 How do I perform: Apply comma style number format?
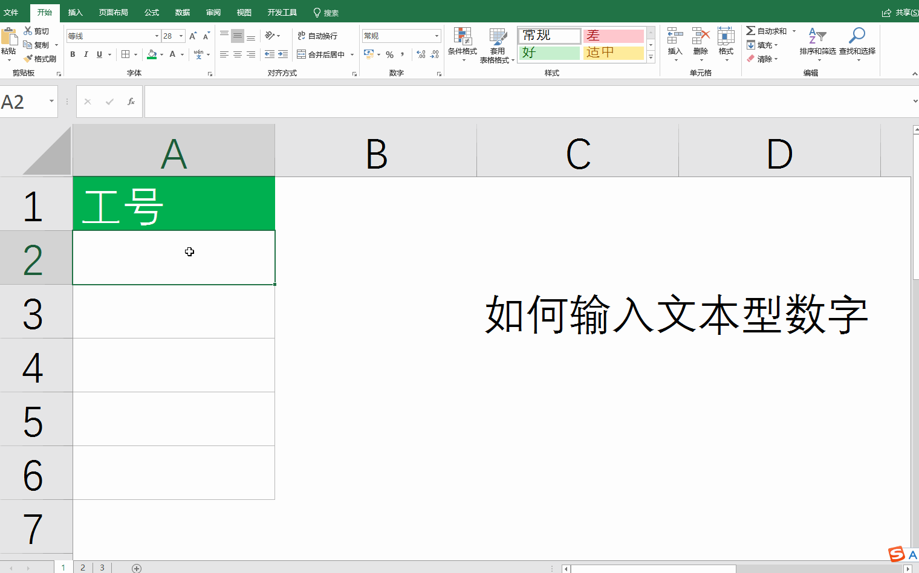click(x=403, y=54)
